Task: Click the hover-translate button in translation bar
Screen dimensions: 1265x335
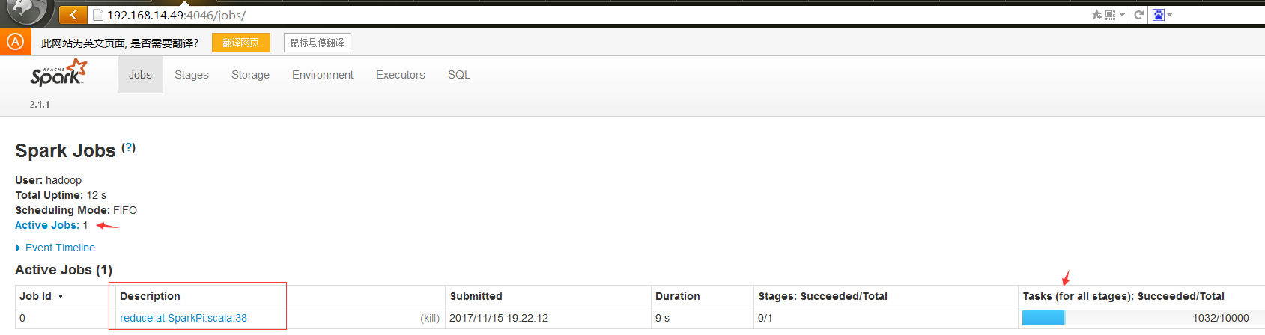Action: pos(318,43)
